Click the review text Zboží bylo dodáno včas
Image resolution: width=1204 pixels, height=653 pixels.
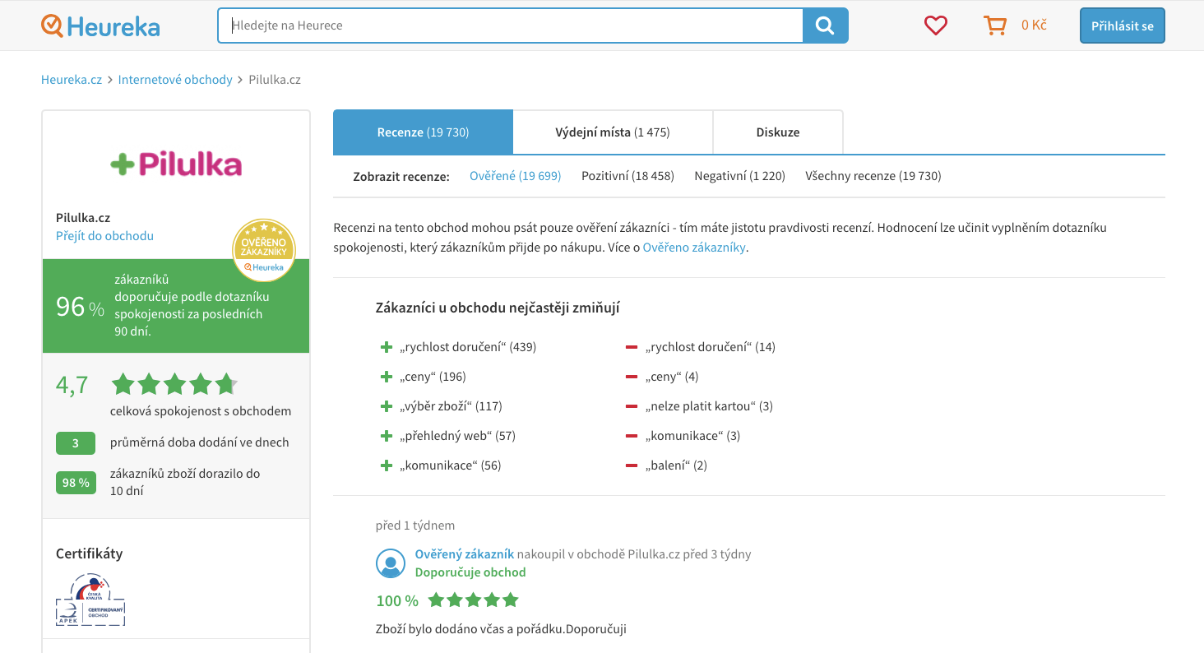coord(500,629)
